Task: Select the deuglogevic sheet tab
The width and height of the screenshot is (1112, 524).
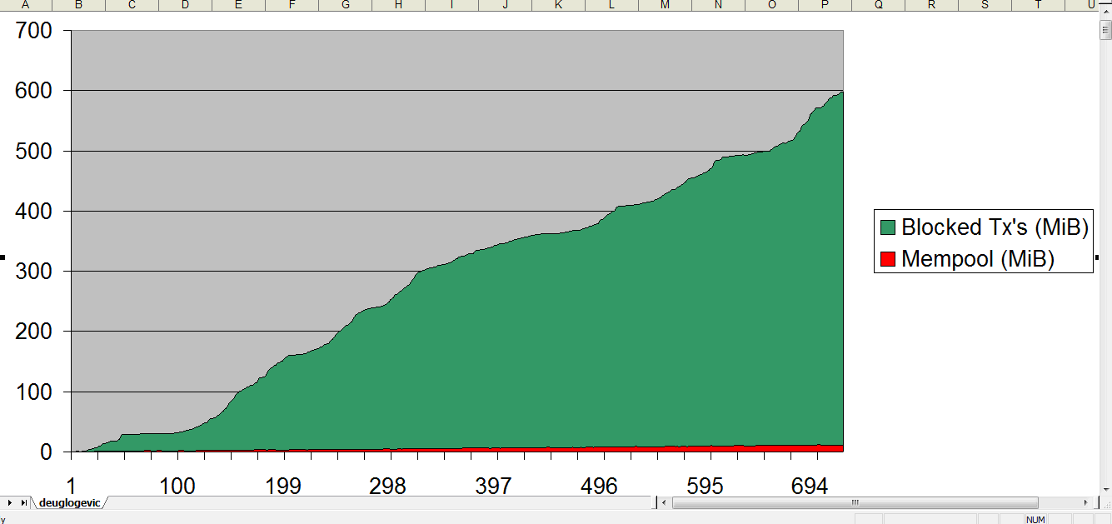Action: pos(69,503)
